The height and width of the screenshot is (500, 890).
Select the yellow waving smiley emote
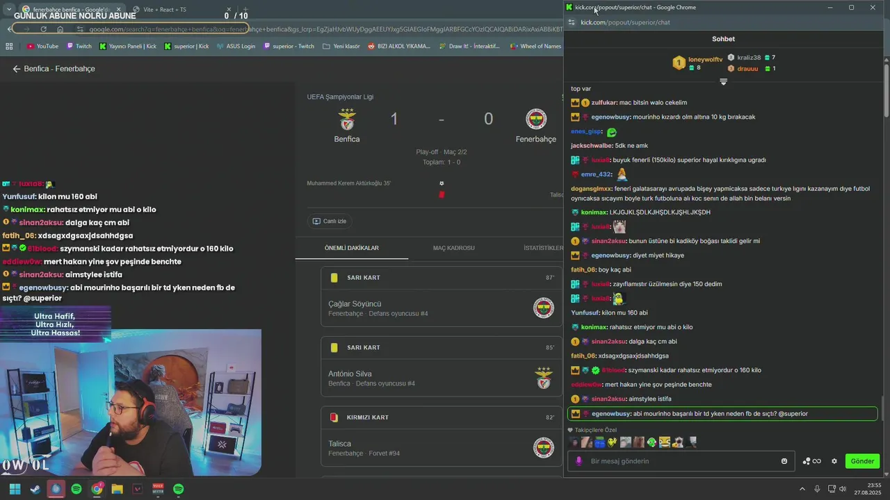(612, 442)
